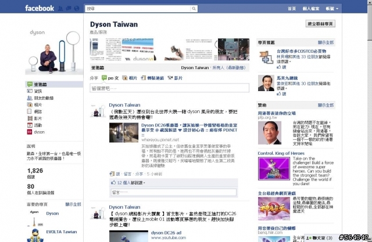
Task: Click the wall post message input box
Action: coord(169,88)
